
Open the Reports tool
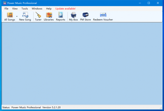pyautogui.click(x=60, y=16)
